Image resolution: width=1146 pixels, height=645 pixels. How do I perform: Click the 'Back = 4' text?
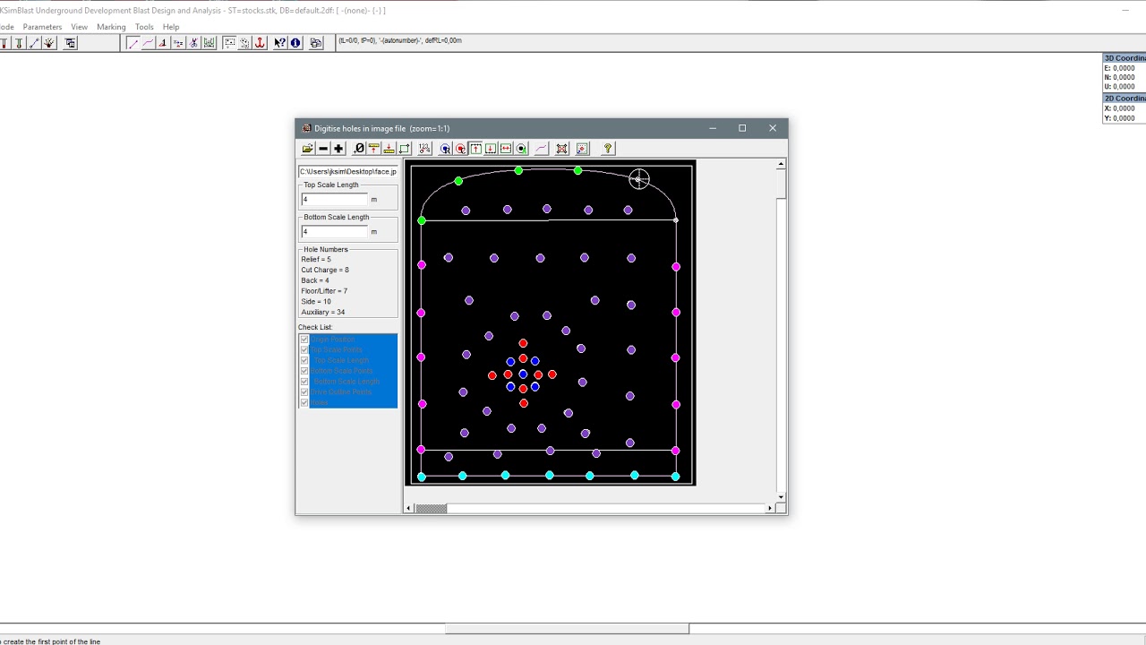315,280
